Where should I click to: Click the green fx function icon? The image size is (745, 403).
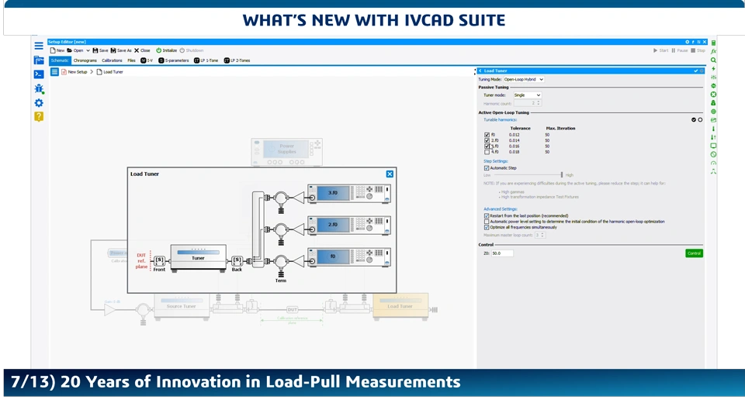click(x=713, y=51)
